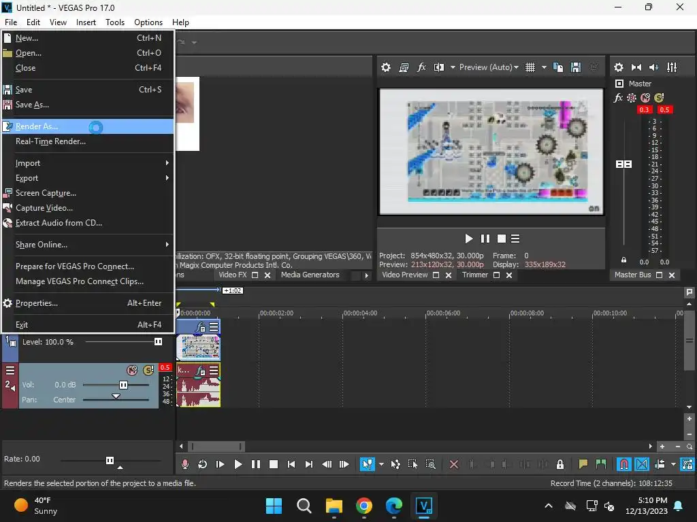
Task: Select the zoom edit tool
Action: pyautogui.click(x=430, y=464)
